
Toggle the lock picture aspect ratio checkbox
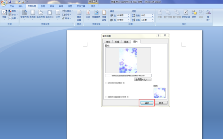(x=106, y=83)
